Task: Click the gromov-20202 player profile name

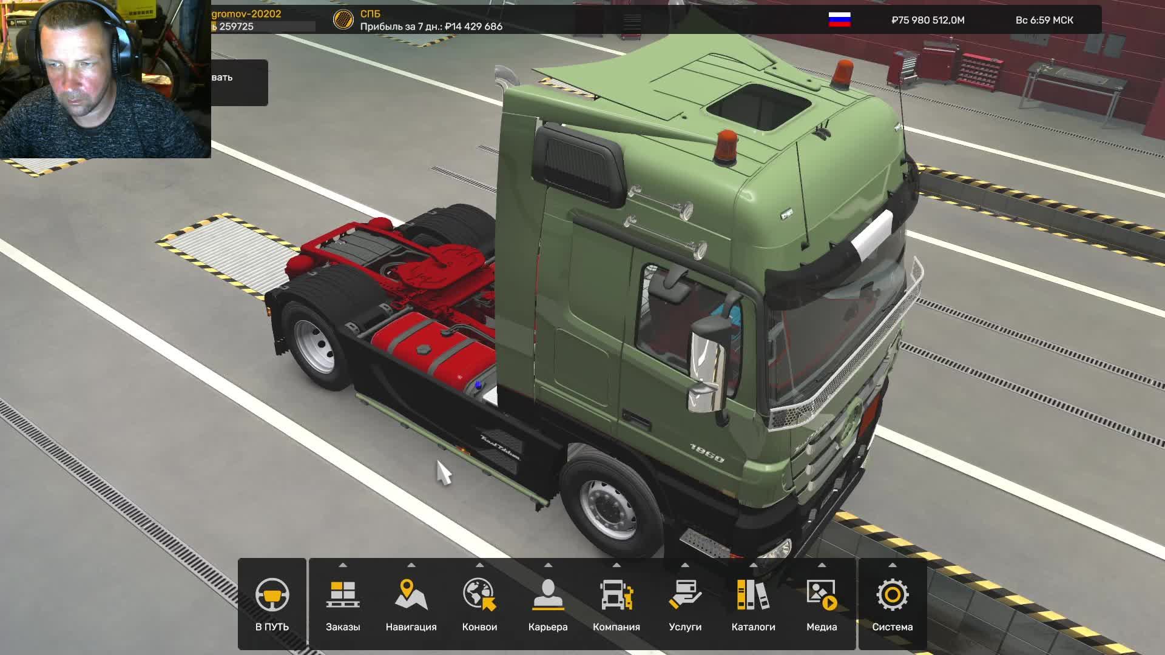Action: (x=246, y=13)
